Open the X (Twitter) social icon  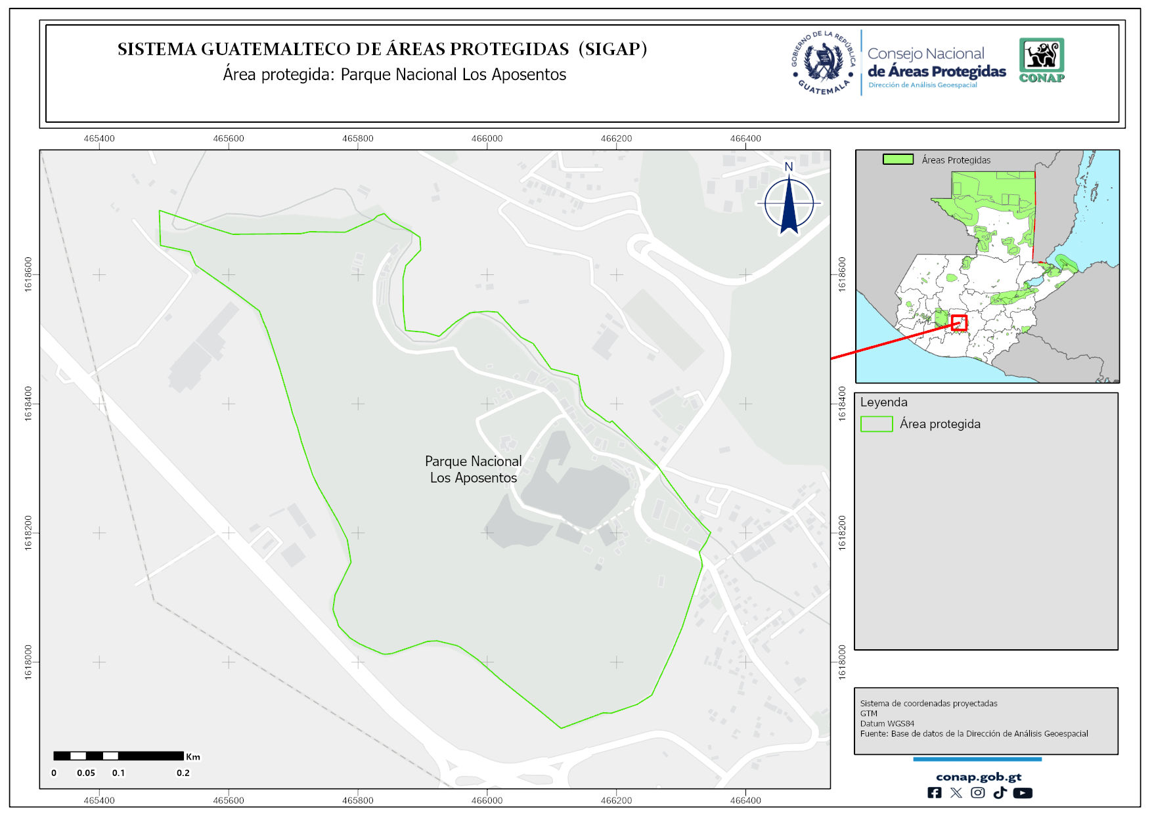(956, 792)
